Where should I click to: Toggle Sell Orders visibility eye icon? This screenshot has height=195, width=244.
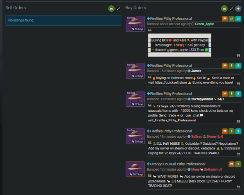tap(111, 9)
